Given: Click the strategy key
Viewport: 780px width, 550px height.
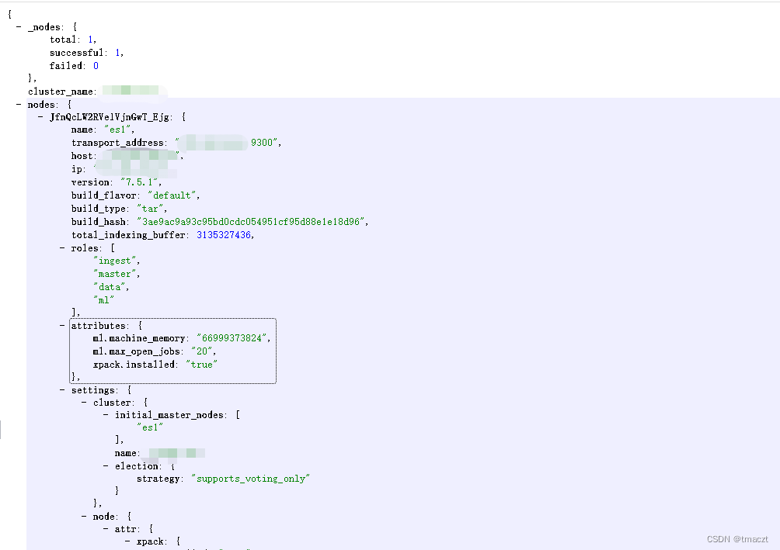Looking at the screenshot, I should (158, 479).
